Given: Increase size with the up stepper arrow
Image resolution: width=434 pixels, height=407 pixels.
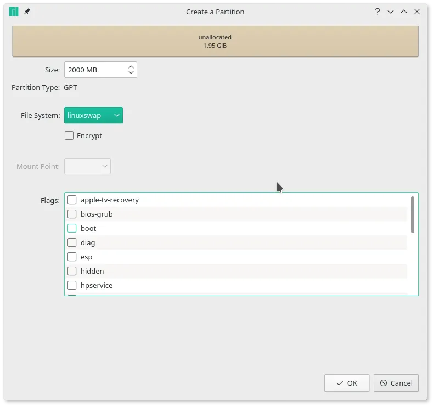Looking at the screenshot, I should pos(131,67).
